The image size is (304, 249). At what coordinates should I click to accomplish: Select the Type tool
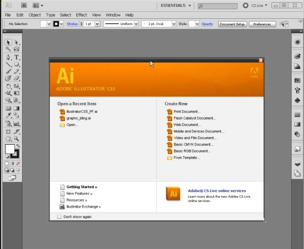pos(16,57)
